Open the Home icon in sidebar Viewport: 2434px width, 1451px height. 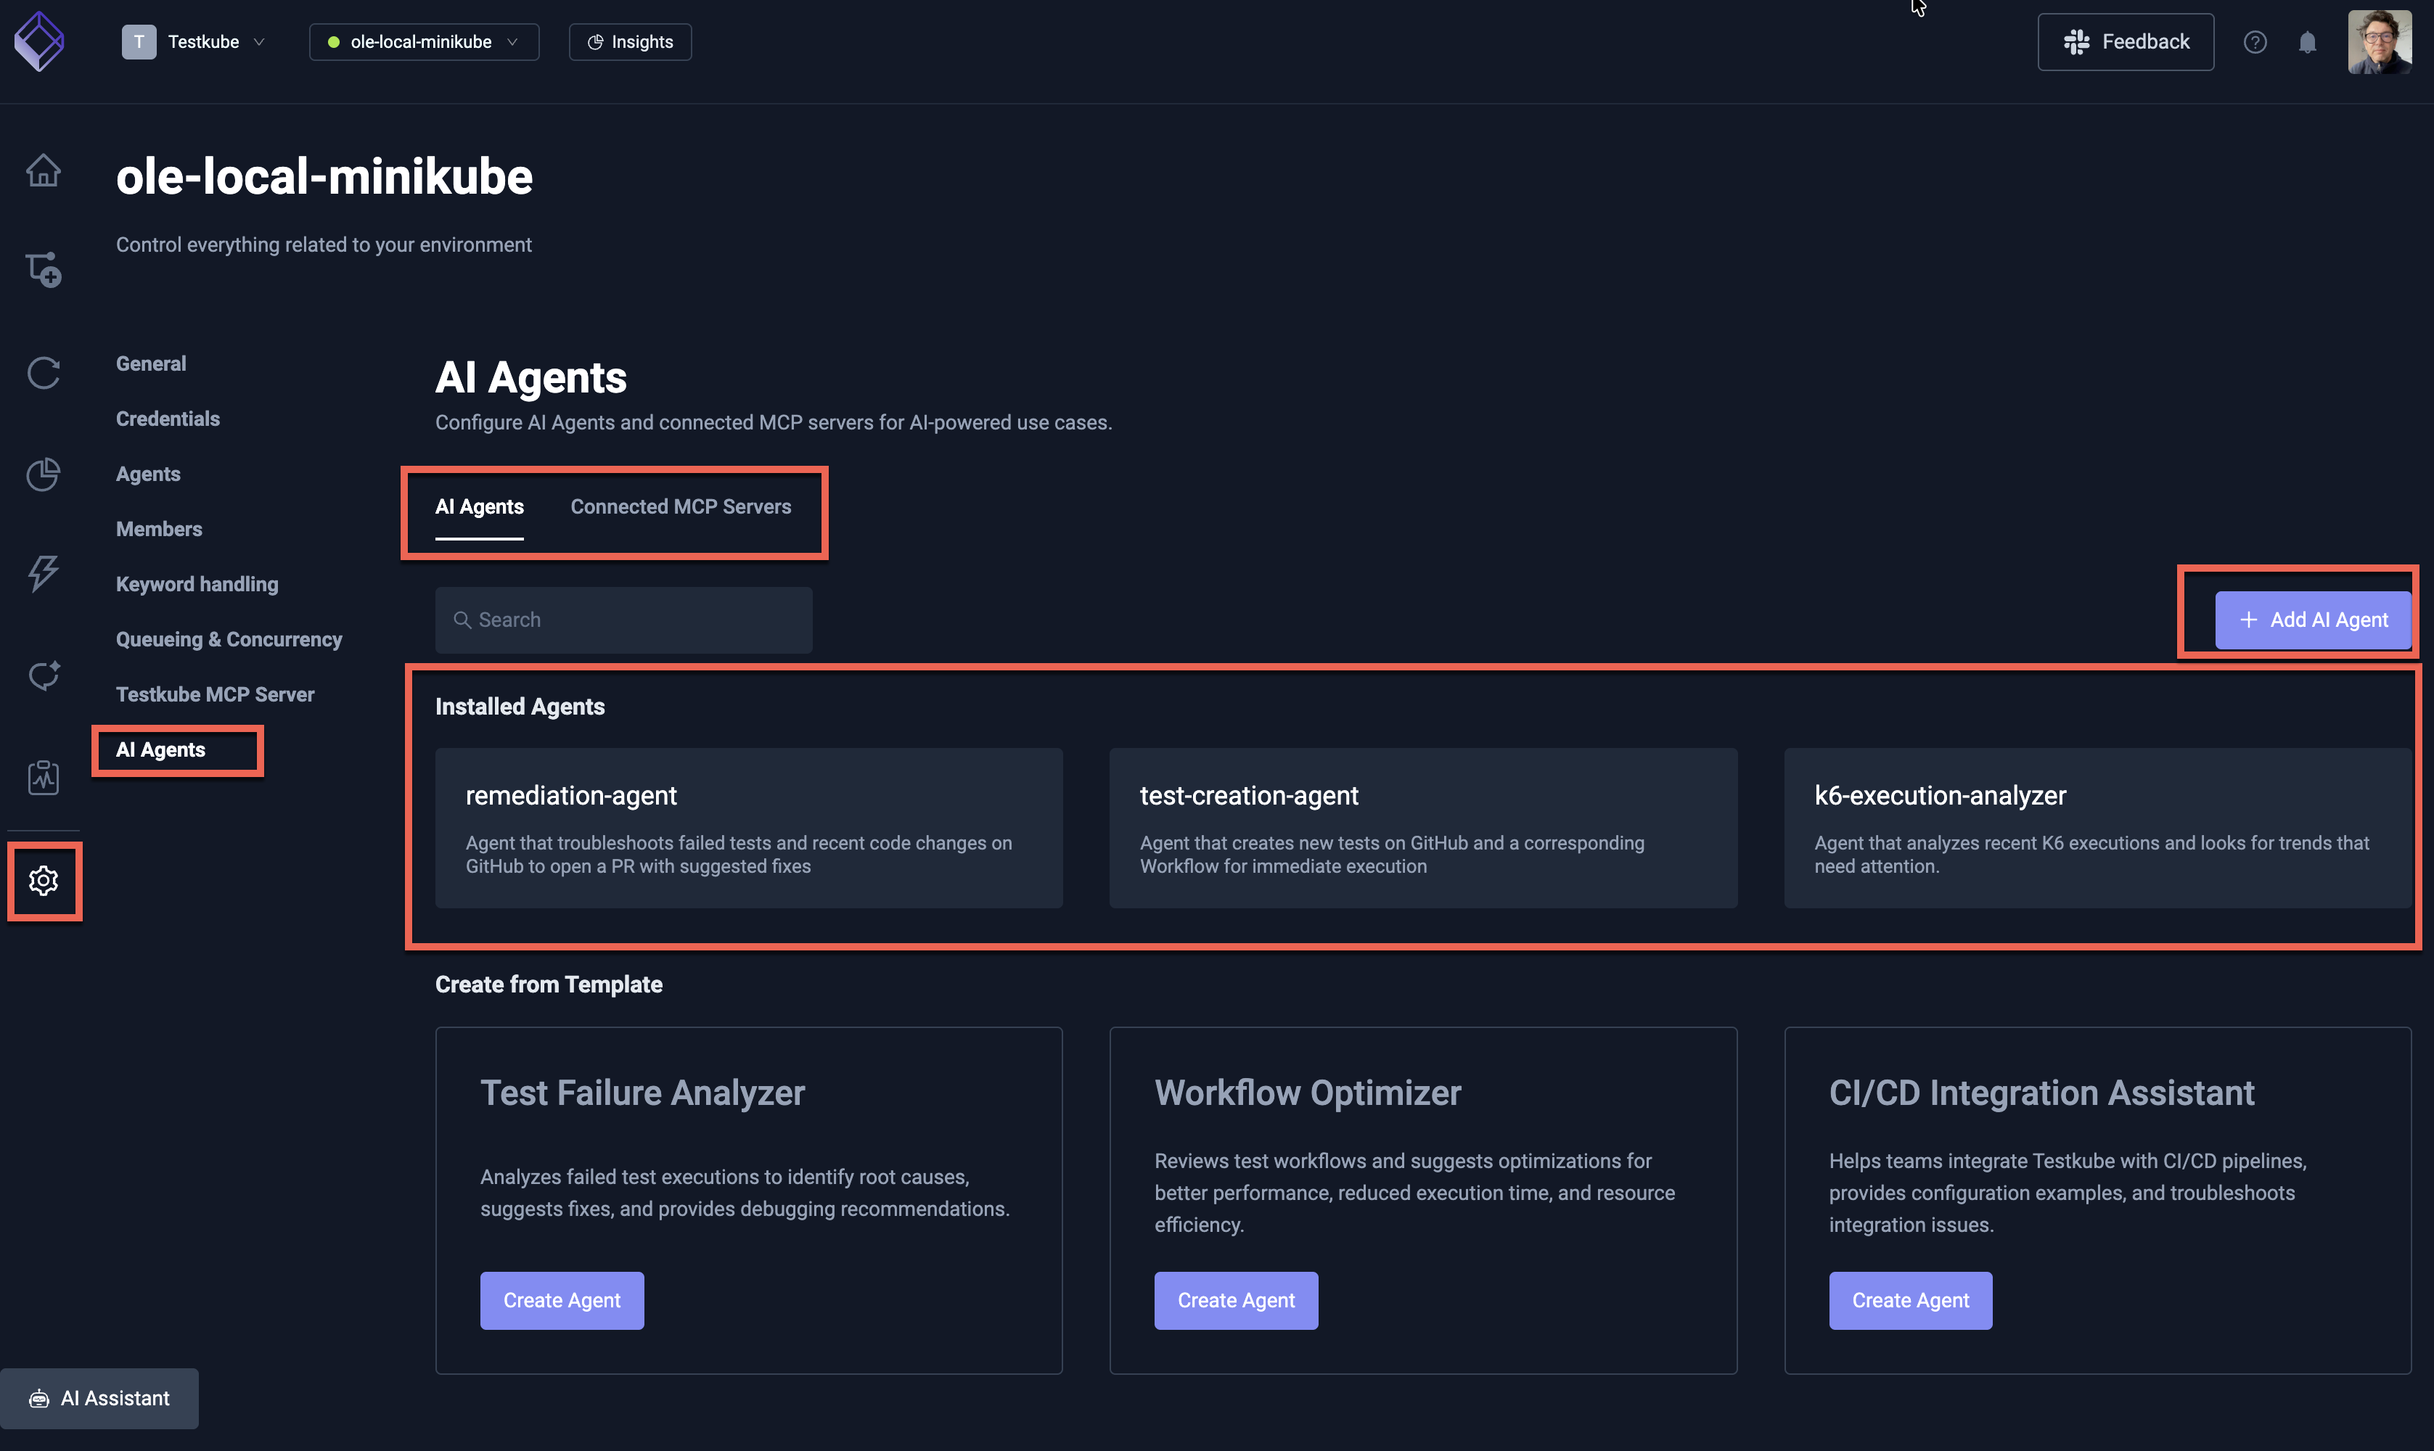(43, 170)
